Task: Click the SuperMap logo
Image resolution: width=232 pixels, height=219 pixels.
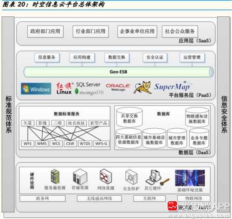Action: click(173, 87)
